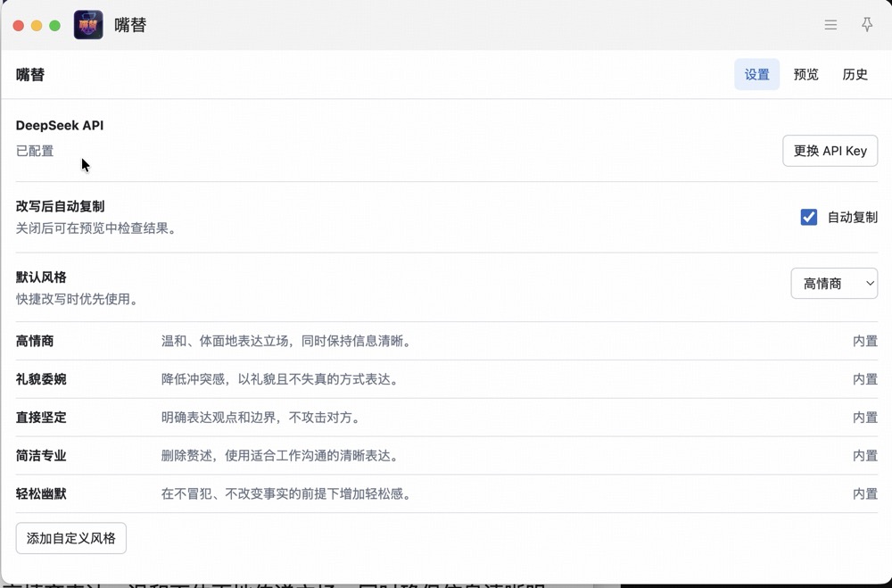This screenshot has height=588, width=892.
Task: Switch to the 预览 tab
Action: click(805, 74)
